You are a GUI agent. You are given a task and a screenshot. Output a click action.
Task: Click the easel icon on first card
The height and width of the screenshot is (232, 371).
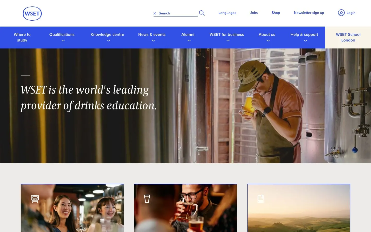35,199
